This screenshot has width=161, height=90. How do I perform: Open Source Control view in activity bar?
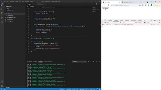(2, 13)
